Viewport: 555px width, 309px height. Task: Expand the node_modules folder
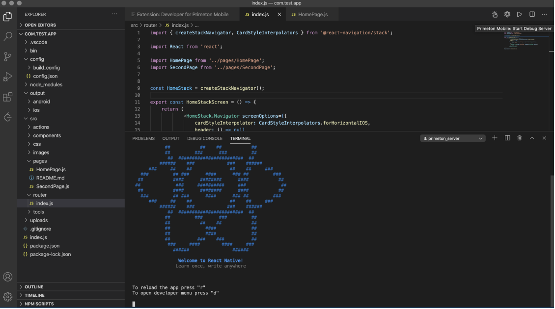46,84
